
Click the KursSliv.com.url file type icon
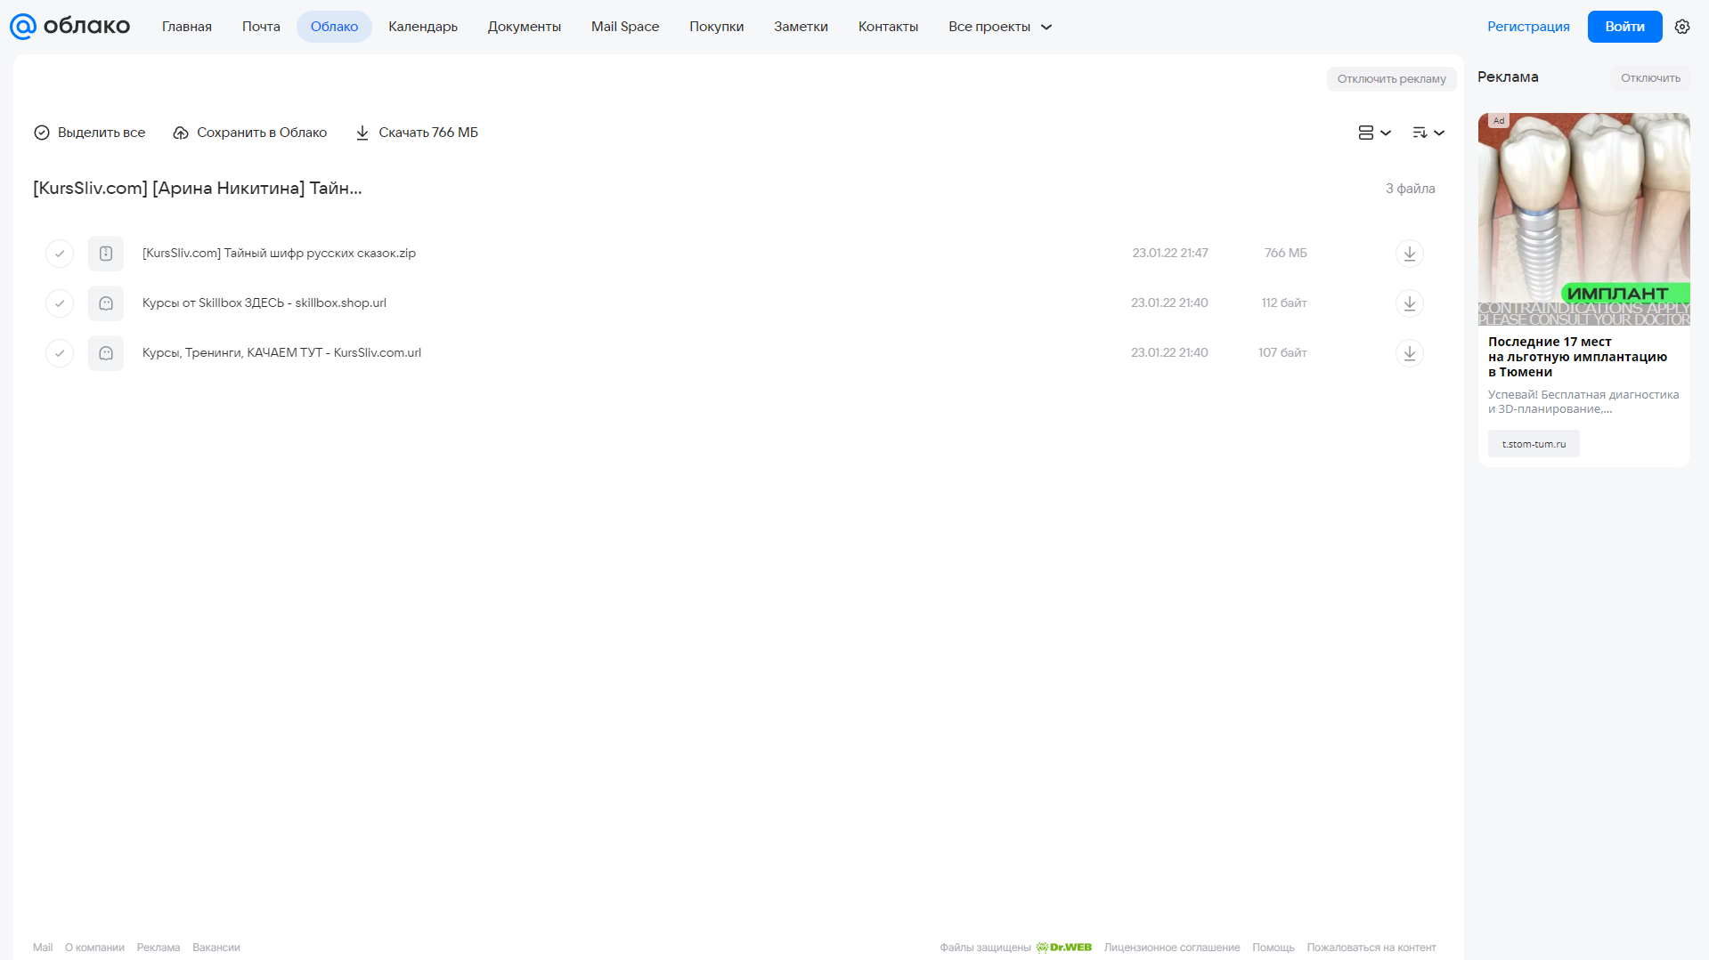tap(106, 353)
